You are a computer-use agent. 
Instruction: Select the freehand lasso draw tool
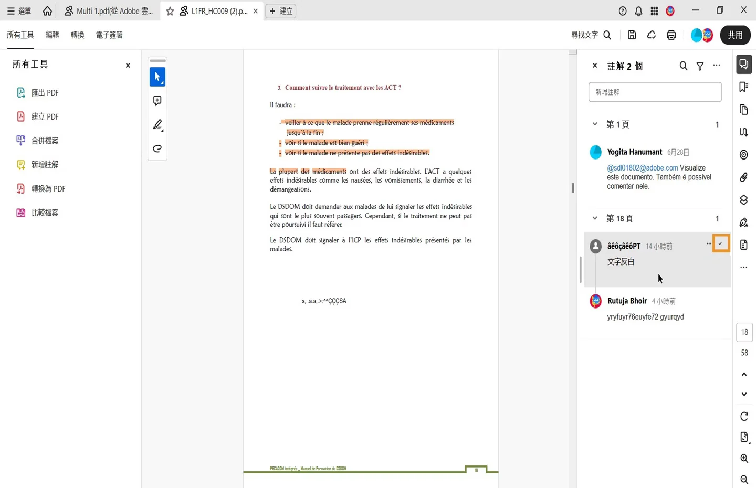(157, 149)
